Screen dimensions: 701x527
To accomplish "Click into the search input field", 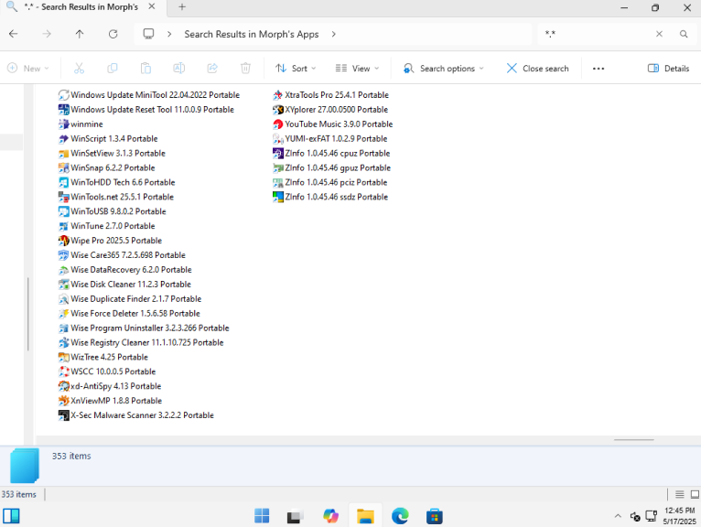I will pyautogui.click(x=597, y=34).
